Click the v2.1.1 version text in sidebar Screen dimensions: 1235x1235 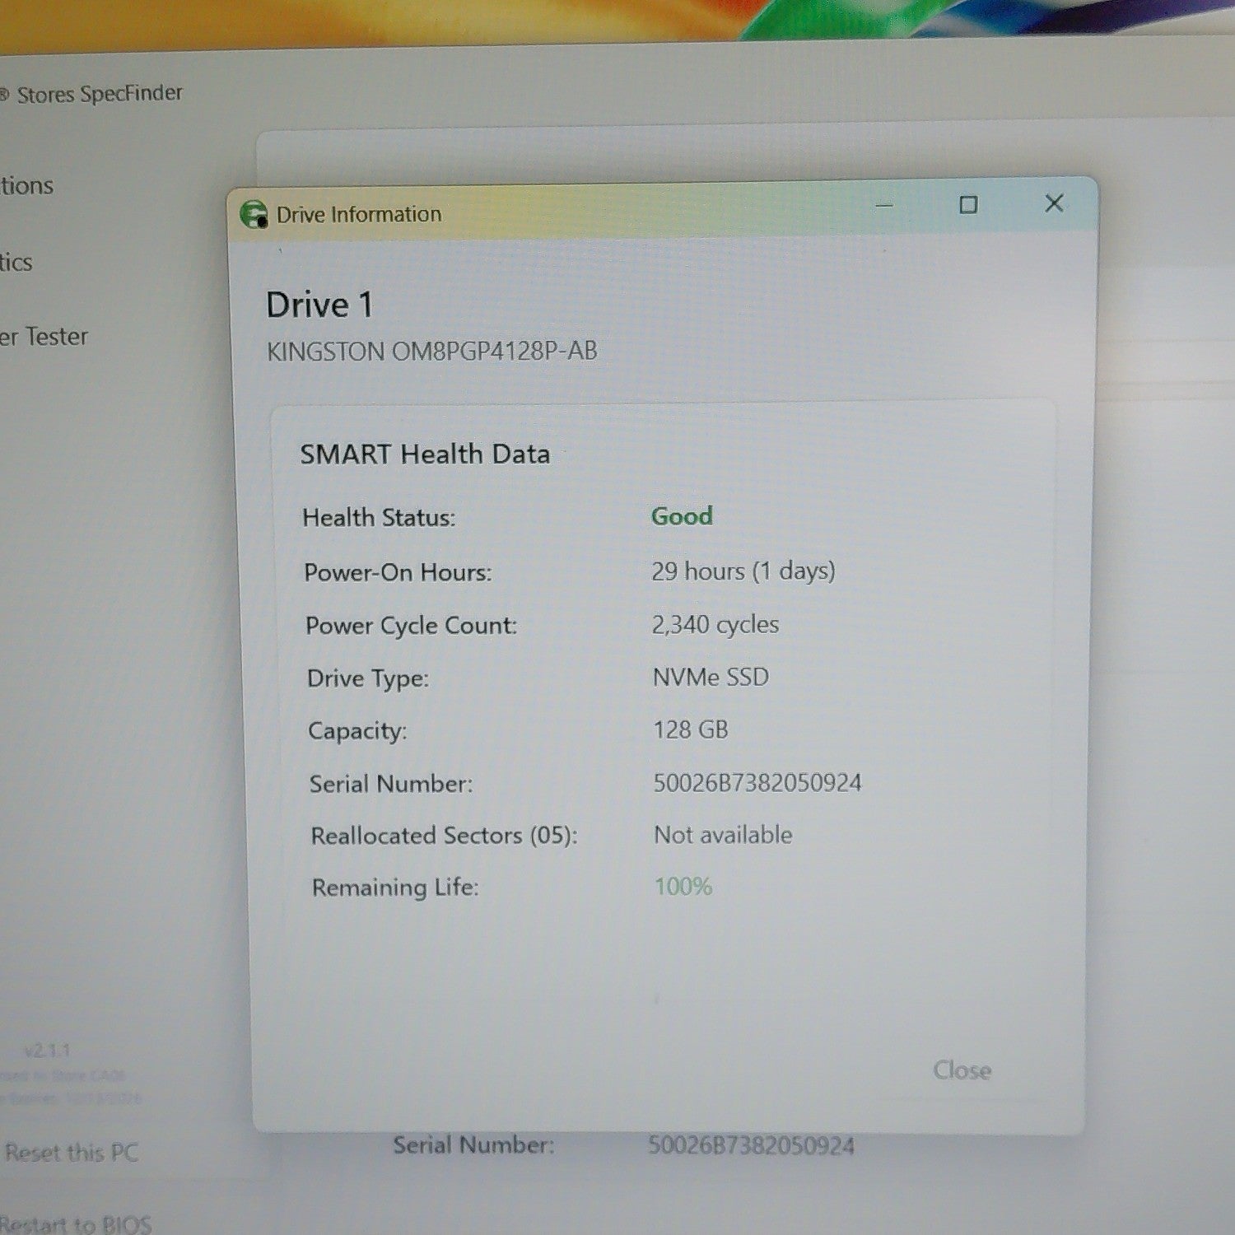(x=47, y=1051)
